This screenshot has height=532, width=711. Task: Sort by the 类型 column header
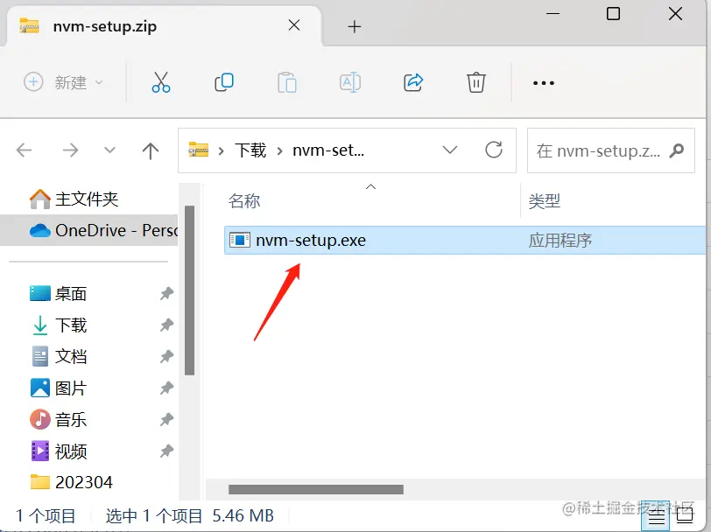click(x=545, y=200)
